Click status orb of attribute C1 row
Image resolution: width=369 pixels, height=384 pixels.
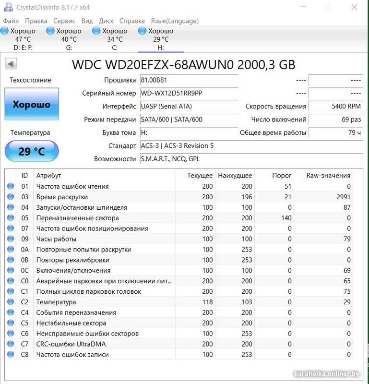[x=11, y=291]
